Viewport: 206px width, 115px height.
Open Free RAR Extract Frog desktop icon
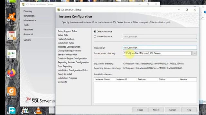pos(12,4)
